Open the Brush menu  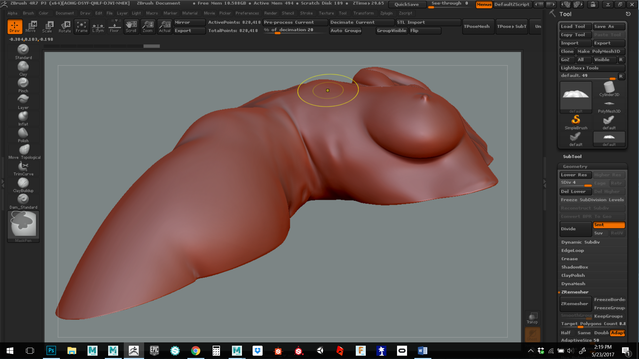pos(28,13)
